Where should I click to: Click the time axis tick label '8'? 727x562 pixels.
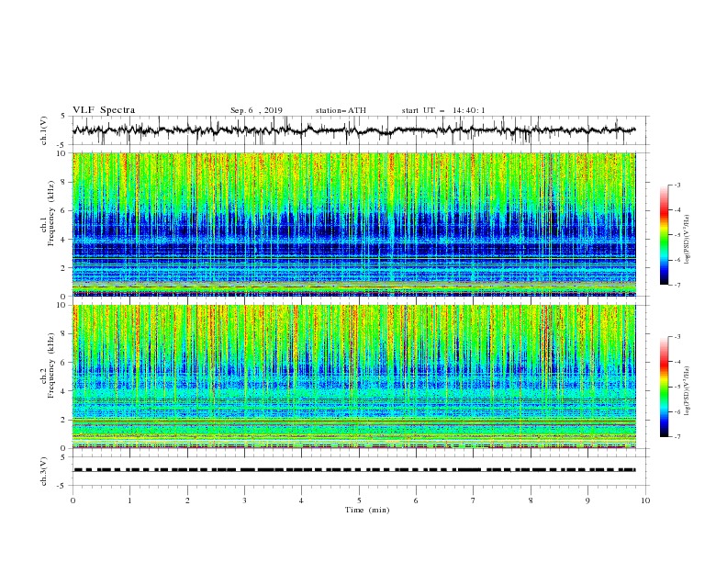pos(531,500)
